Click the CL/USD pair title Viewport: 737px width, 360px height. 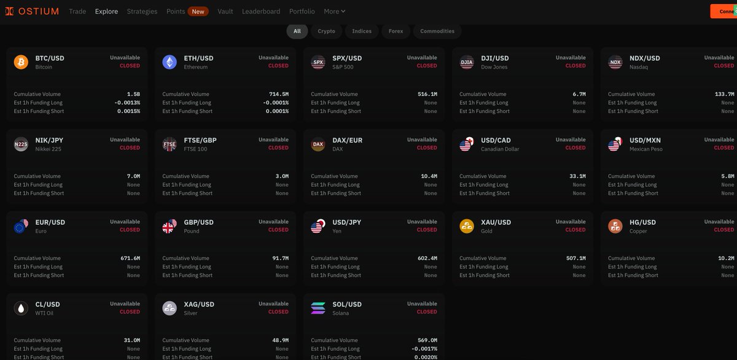pos(48,304)
